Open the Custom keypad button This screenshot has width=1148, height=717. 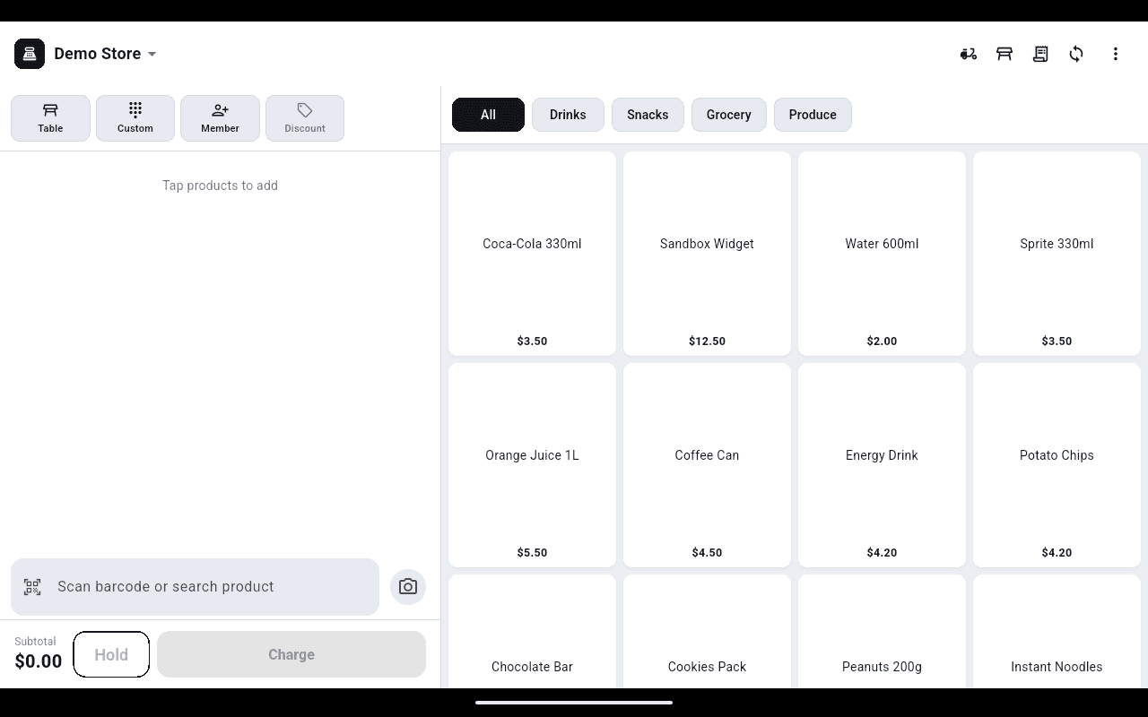[x=135, y=118]
